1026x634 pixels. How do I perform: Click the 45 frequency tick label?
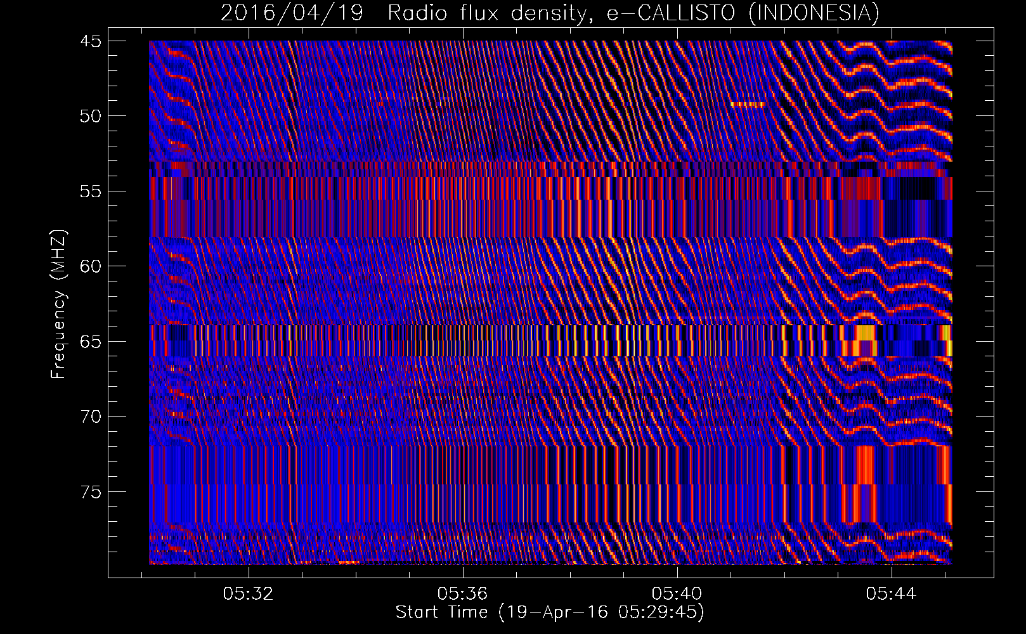pyautogui.click(x=90, y=41)
